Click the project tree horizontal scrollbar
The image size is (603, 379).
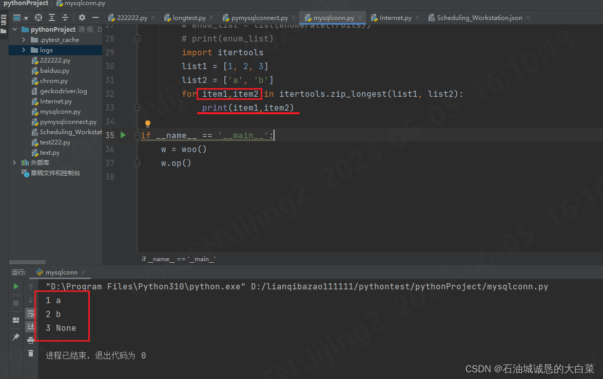click(27, 262)
